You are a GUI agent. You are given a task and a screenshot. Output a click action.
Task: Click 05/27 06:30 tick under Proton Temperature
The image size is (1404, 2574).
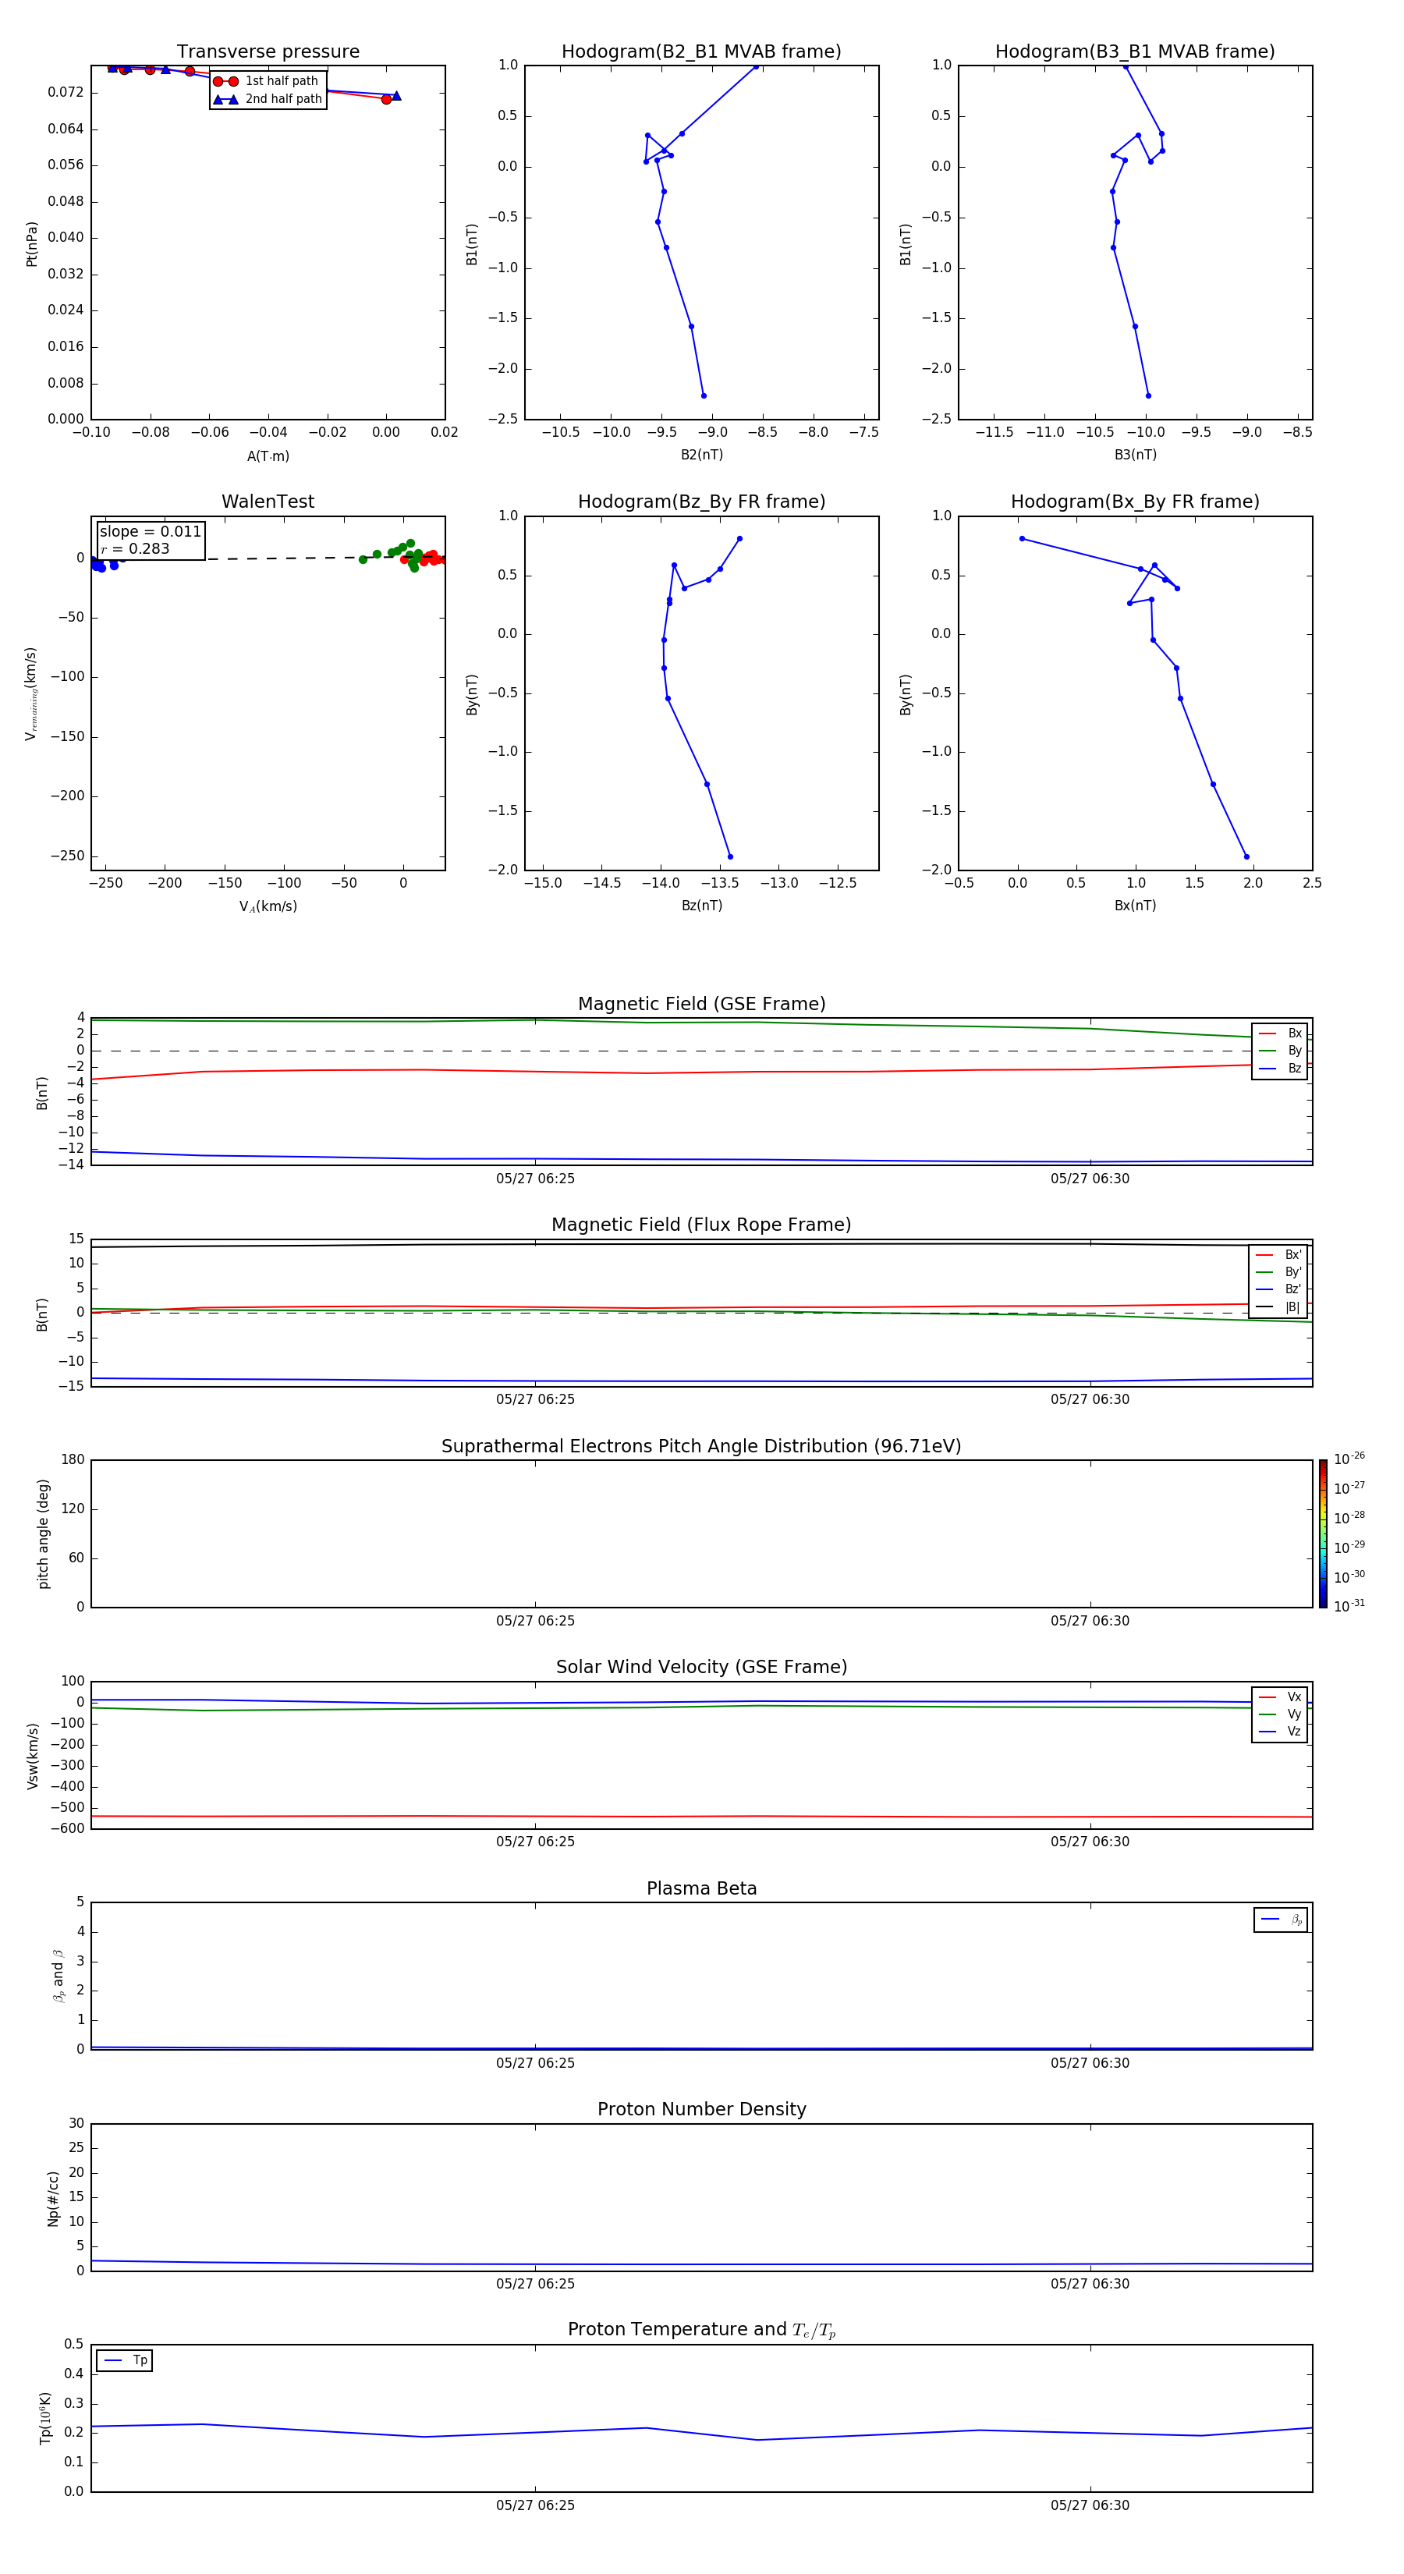pos(1090,2505)
